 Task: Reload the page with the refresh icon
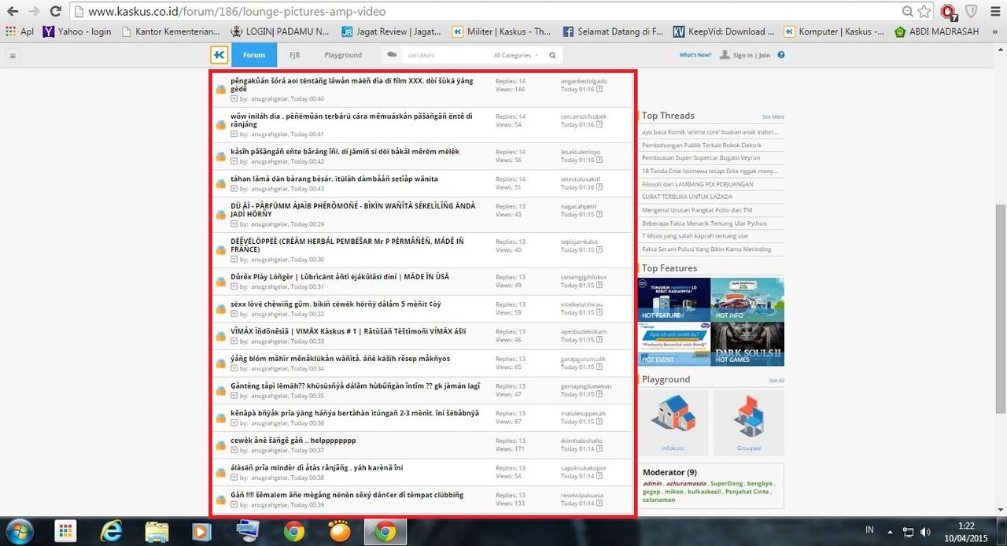[x=55, y=12]
